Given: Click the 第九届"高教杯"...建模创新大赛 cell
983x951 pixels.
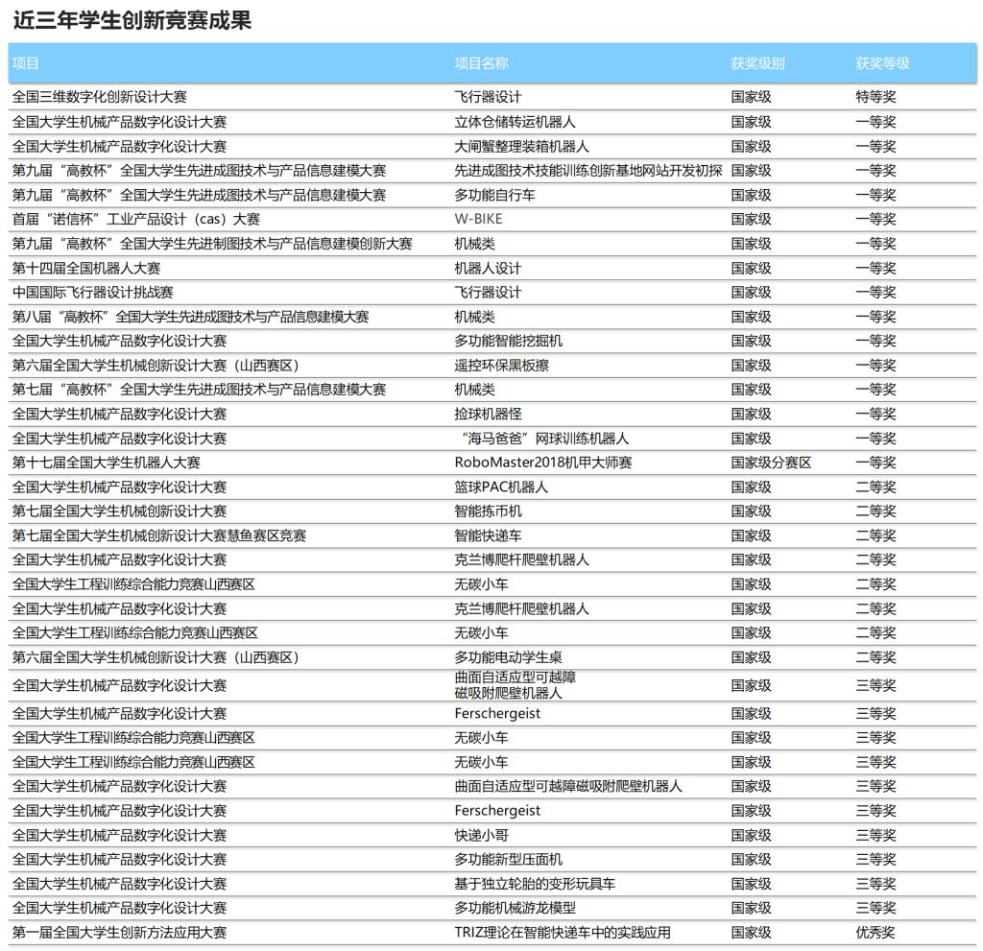Looking at the screenshot, I should click(x=212, y=244).
